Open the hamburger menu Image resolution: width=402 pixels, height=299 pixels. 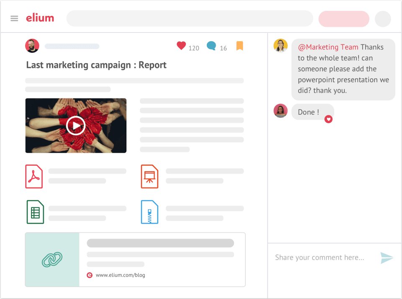(x=14, y=18)
